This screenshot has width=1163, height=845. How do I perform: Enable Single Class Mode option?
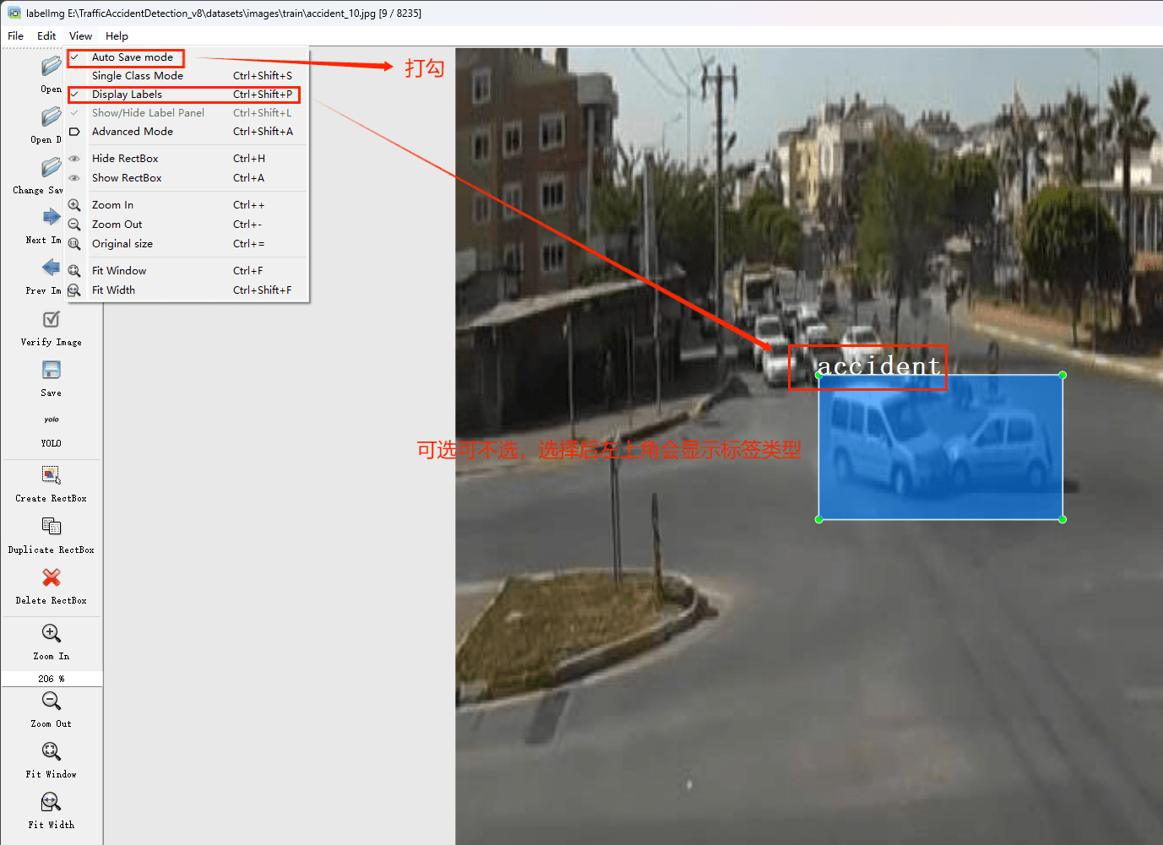click(x=137, y=76)
